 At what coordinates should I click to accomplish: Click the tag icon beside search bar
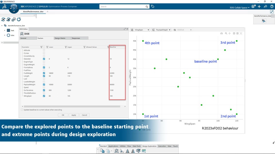tap(153, 7)
